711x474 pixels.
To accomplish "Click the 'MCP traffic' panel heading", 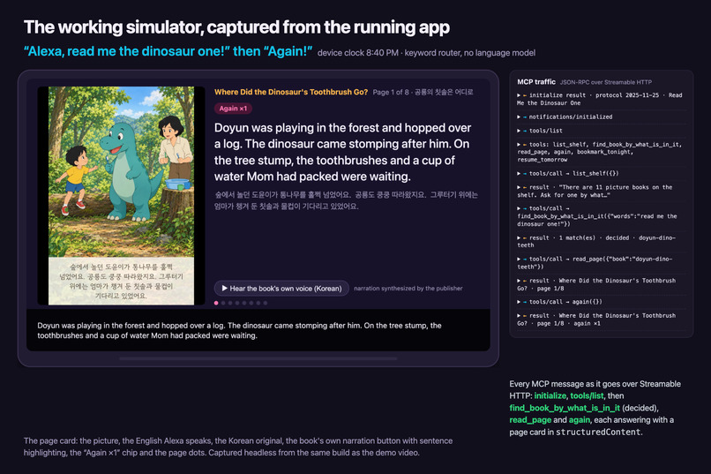I will pyautogui.click(x=536, y=81).
